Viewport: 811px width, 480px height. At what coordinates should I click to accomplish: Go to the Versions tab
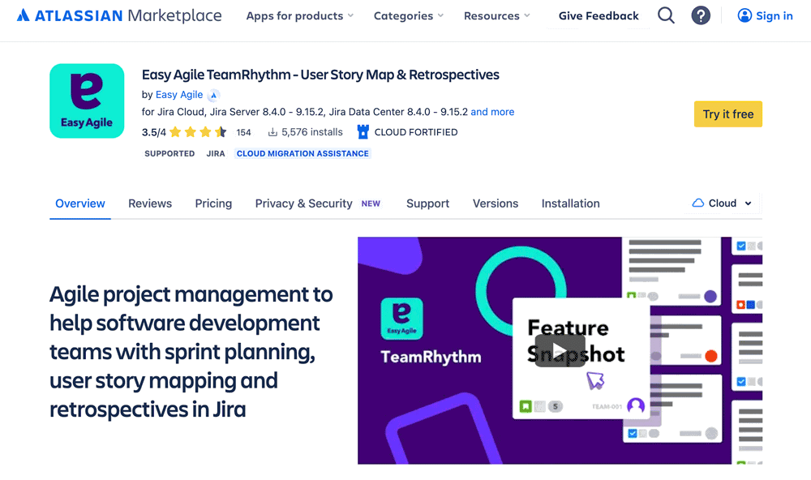pos(496,204)
